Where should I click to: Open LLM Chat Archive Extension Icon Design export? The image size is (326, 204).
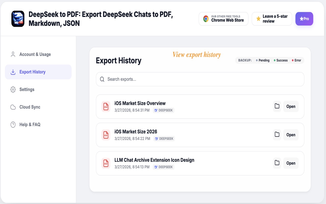click(291, 163)
